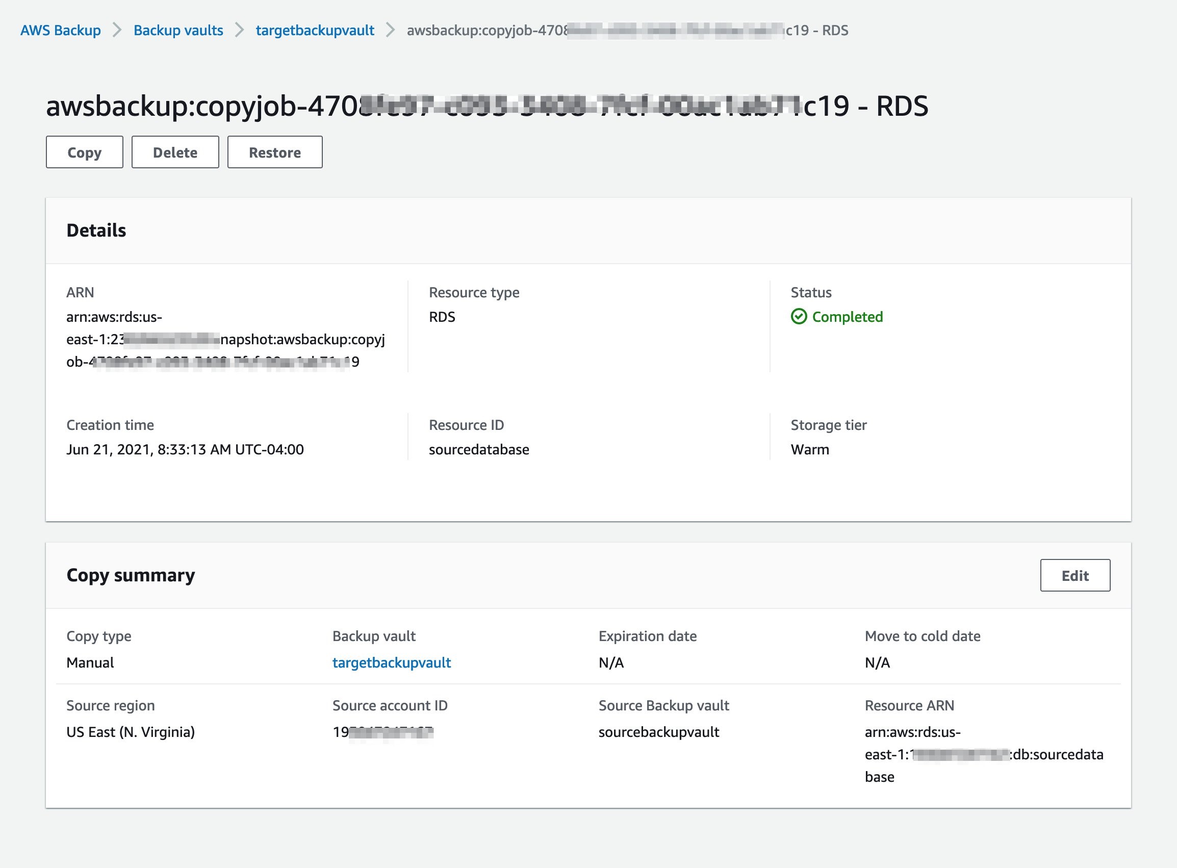
Task: Click the Restore button
Action: click(275, 152)
